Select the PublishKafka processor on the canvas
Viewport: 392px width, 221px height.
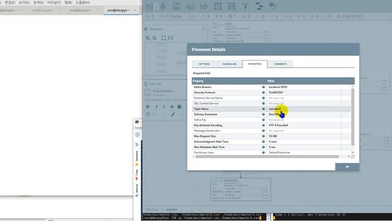point(241,190)
